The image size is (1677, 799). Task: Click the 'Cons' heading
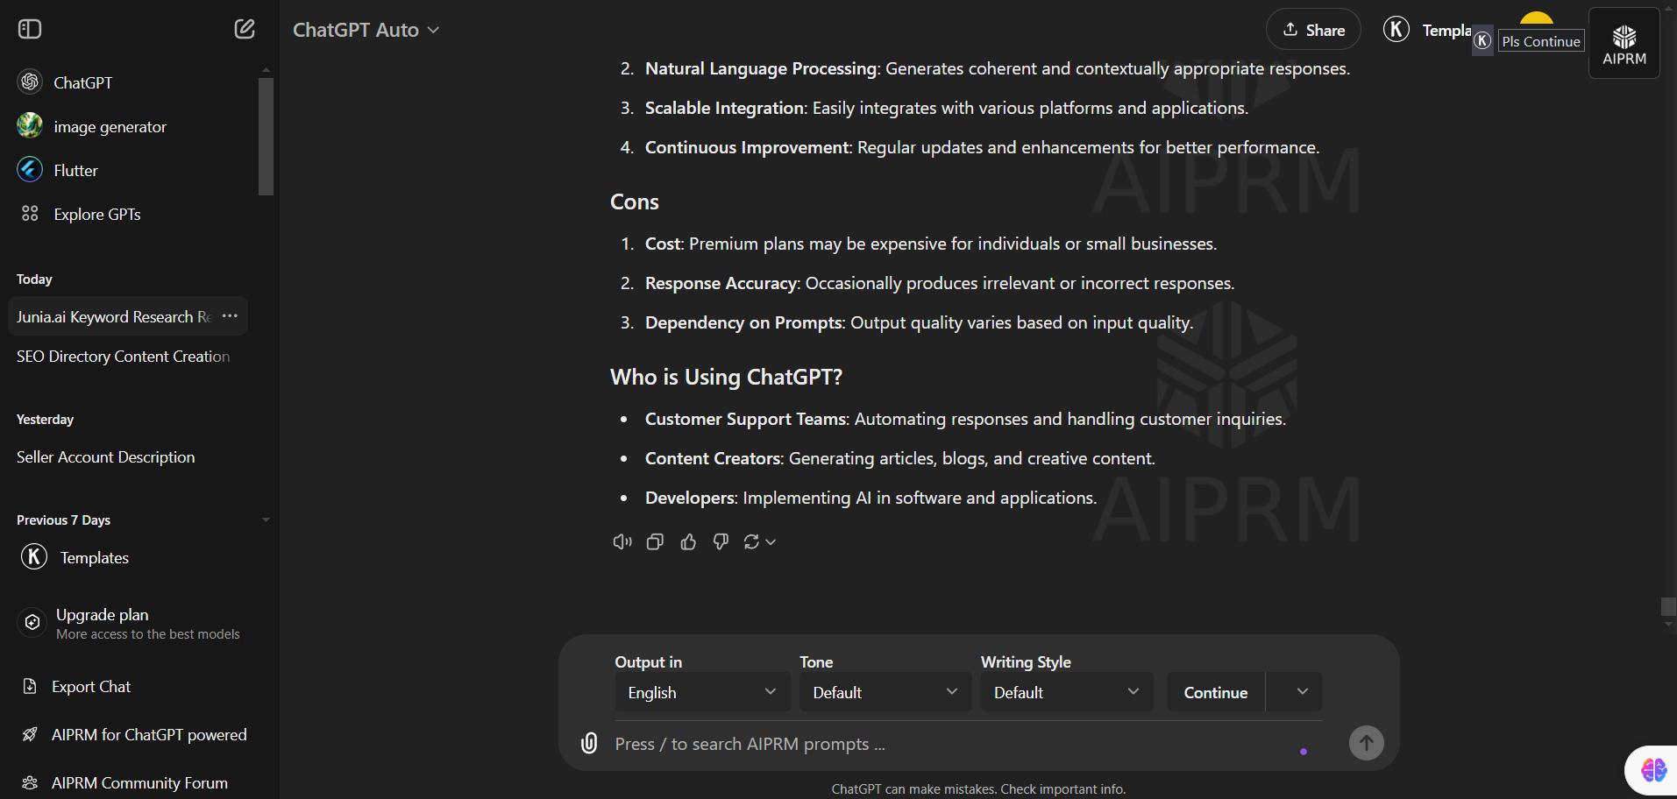click(634, 202)
